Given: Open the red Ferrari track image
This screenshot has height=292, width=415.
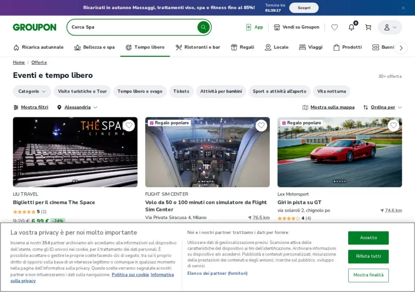Looking at the screenshot, I should coord(340,152).
